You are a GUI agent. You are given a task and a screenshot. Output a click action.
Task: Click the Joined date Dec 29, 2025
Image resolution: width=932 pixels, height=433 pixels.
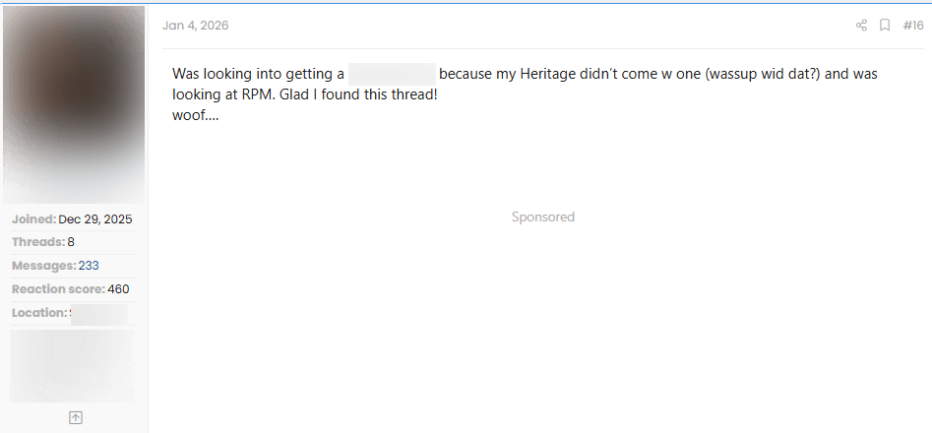click(x=94, y=218)
